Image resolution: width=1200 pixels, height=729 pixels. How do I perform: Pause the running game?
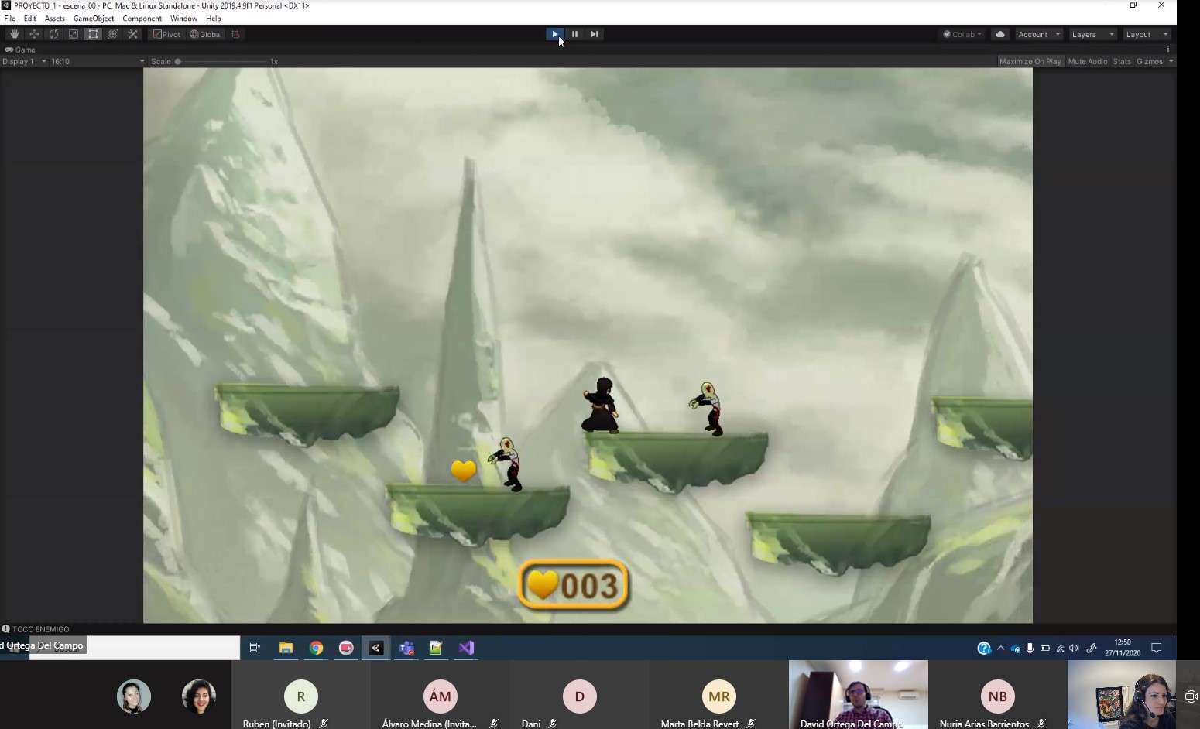(574, 34)
